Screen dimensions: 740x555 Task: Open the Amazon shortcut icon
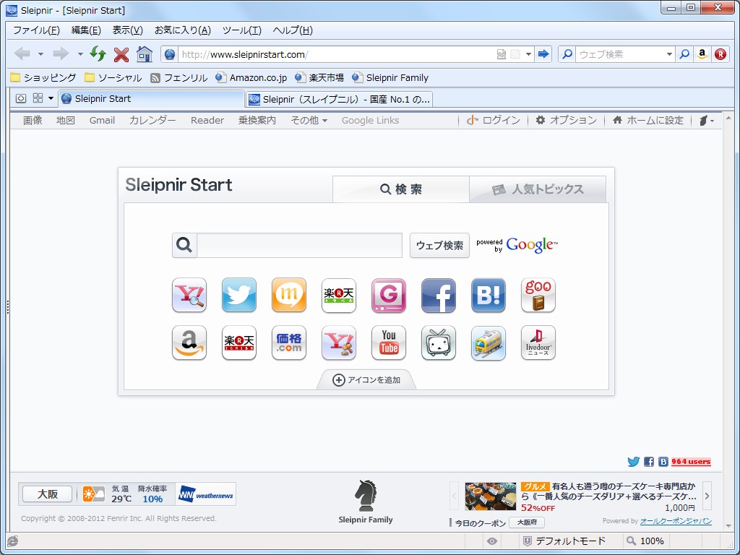pyautogui.click(x=189, y=343)
